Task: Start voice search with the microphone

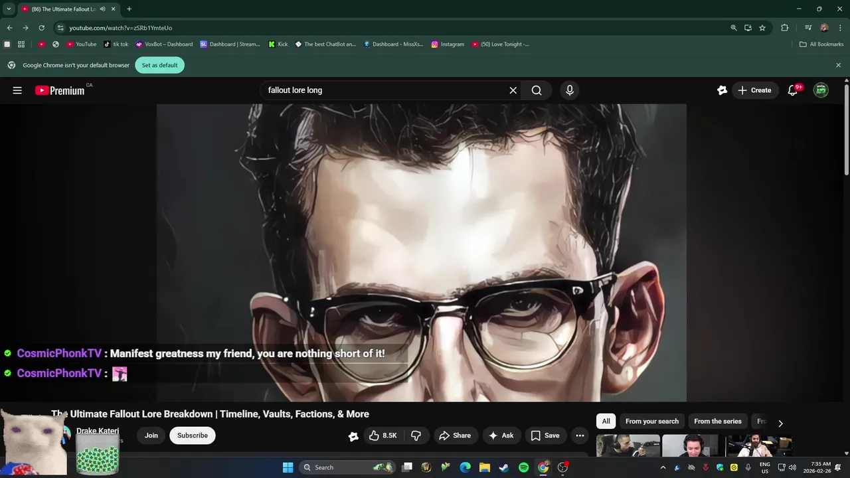Action: tap(569, 90)
